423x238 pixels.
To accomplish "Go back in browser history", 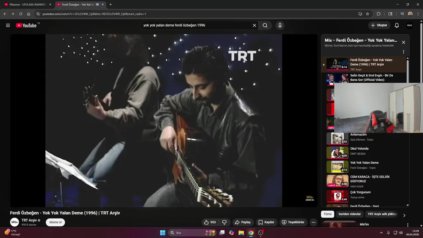I will click(5, 14).
